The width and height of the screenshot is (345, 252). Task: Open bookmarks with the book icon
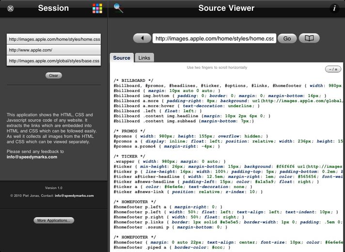309,38
